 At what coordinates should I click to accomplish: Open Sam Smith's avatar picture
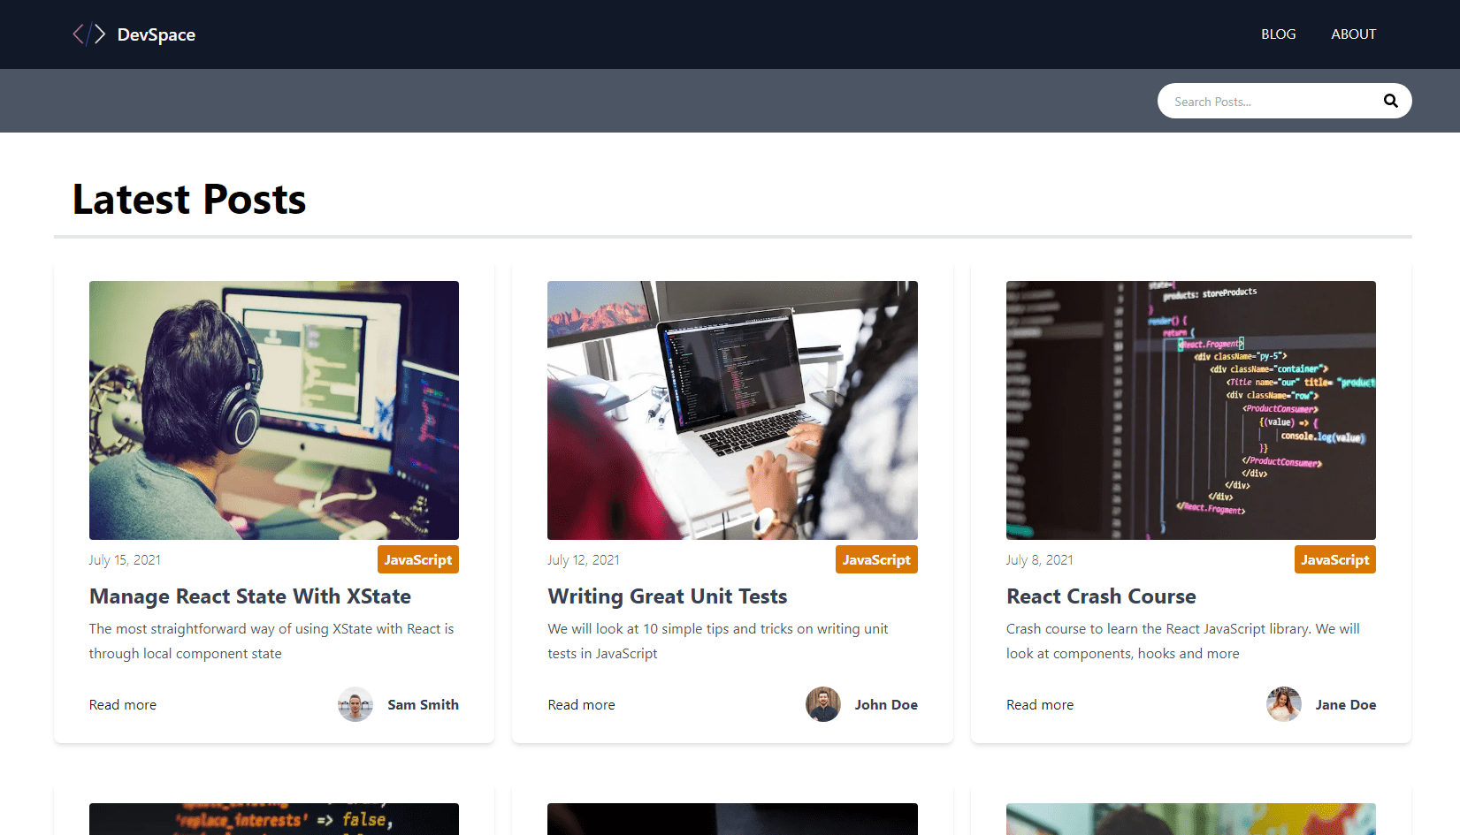(x=355, y=704)
